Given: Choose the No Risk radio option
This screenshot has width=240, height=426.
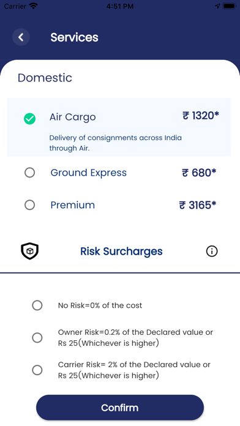Looking at the screenshot, I should click(37, 305).
